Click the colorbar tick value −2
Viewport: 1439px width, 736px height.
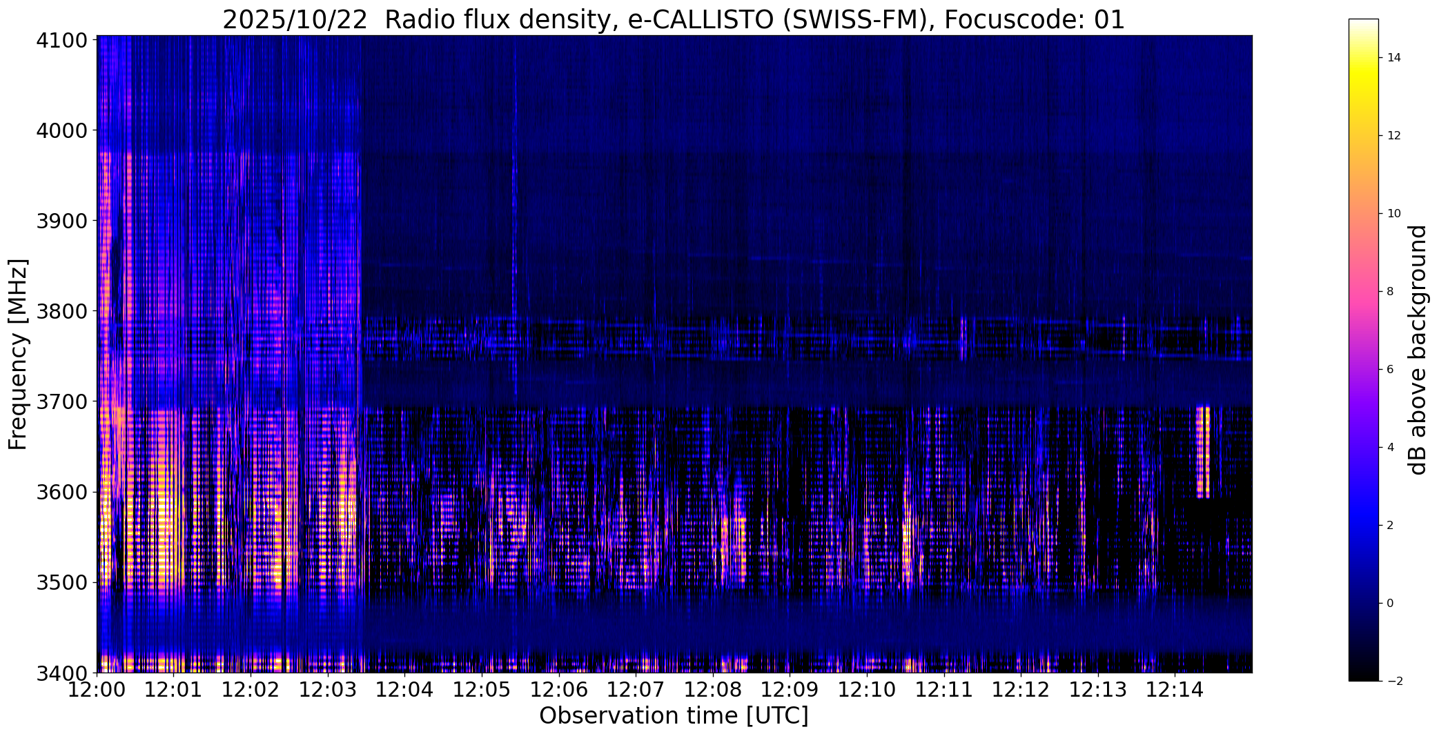coord(1394,682)
